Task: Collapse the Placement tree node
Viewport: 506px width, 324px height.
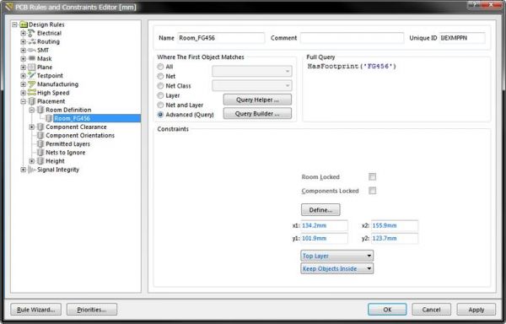Action: pyautogui.click(x=24, y=101)
